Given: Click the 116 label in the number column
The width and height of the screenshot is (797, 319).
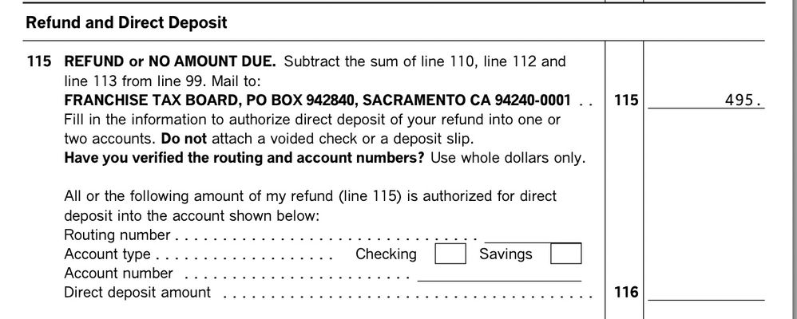Looking at the screenshot, I should click(626, 292).
